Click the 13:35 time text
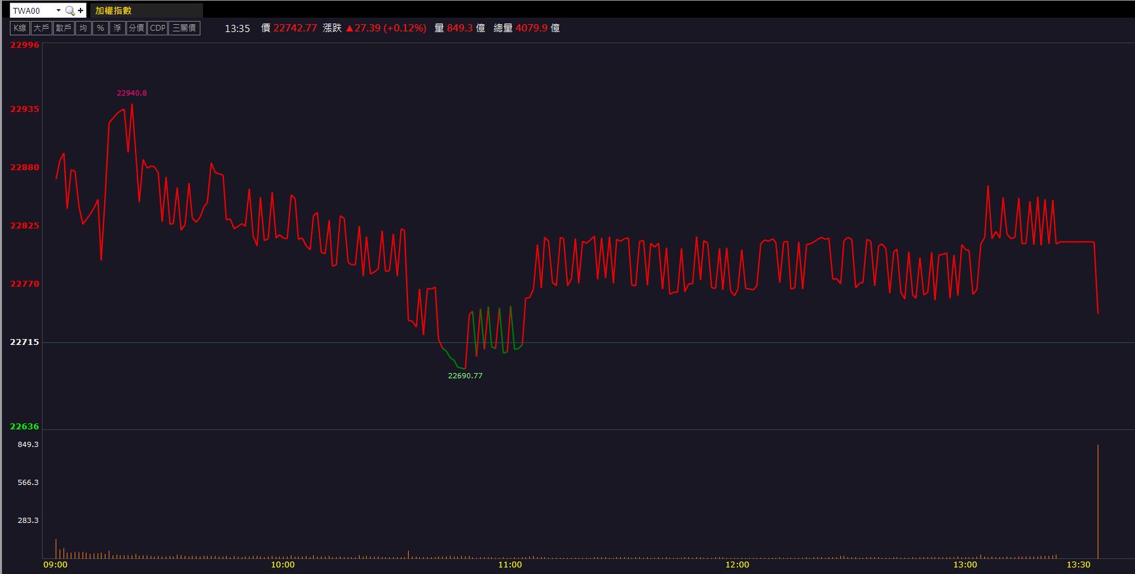Viewport: 1135px width, 574px height. tap(237, 28)
